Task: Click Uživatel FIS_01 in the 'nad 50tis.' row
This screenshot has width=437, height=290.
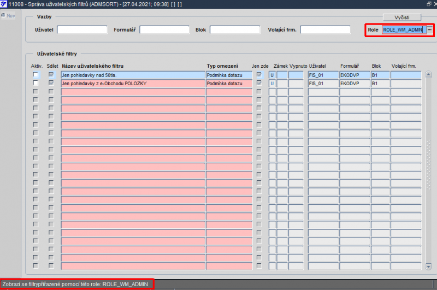Action: point(323,75)
